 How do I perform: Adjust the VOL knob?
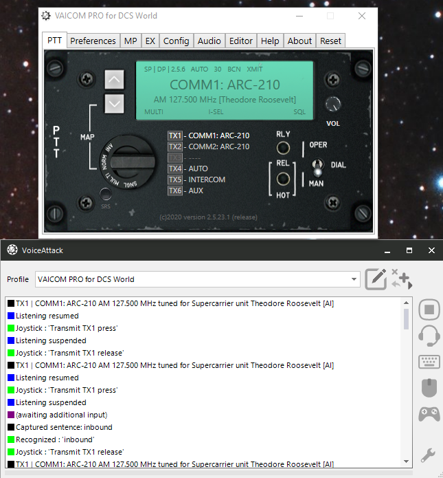point(333,105)
